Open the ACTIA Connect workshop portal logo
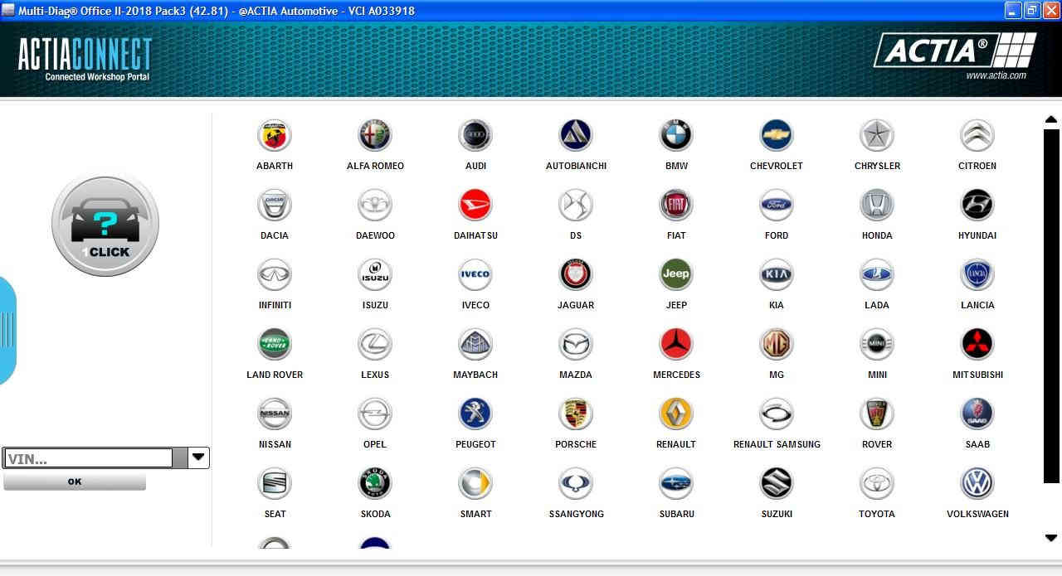This screenshot has width=1062, height=576. (85, 59)
